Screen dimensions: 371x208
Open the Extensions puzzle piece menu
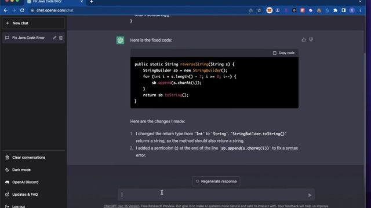pos(335,10)
